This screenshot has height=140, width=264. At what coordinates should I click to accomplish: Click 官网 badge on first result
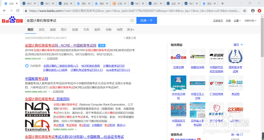(102, 46)
